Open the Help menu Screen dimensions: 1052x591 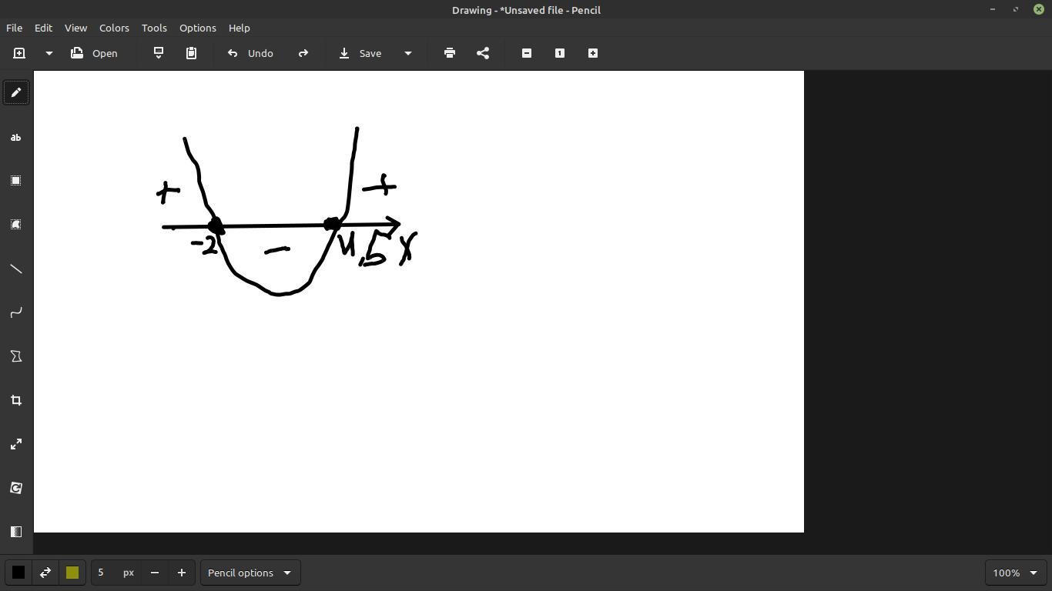click(x=239, y=28)
